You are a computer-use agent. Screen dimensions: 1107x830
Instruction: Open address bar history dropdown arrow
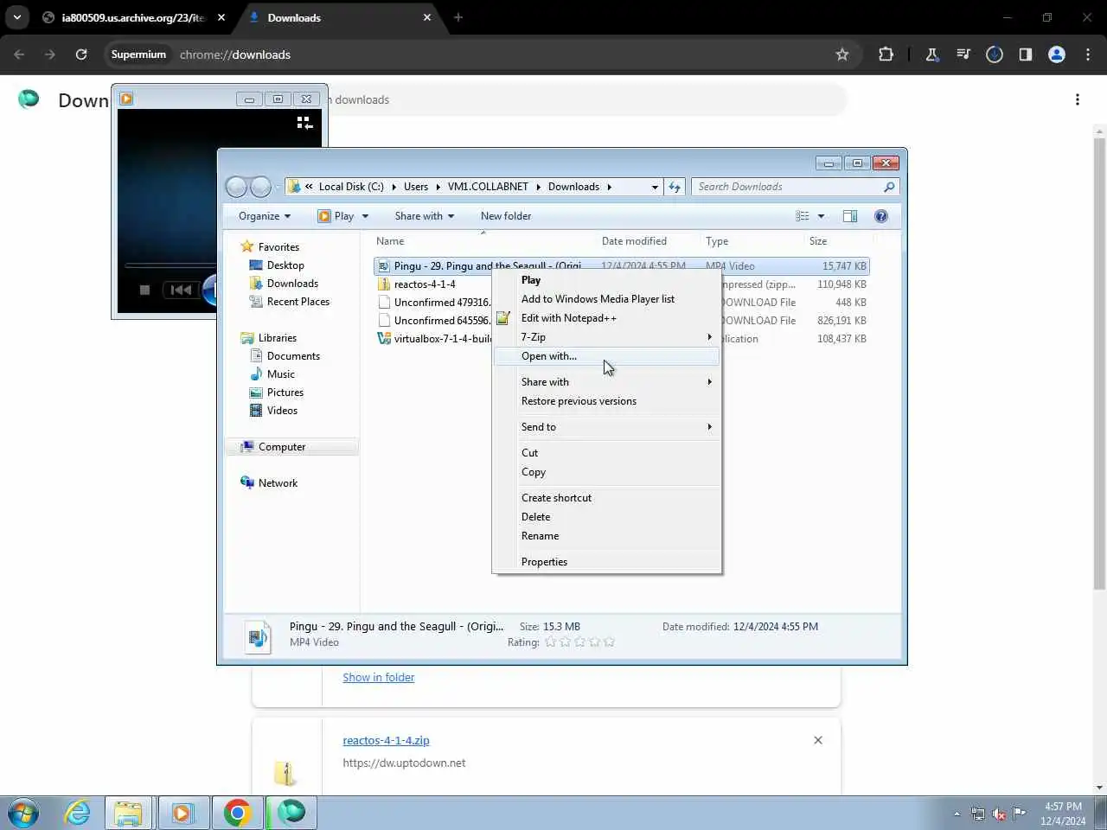655,187
